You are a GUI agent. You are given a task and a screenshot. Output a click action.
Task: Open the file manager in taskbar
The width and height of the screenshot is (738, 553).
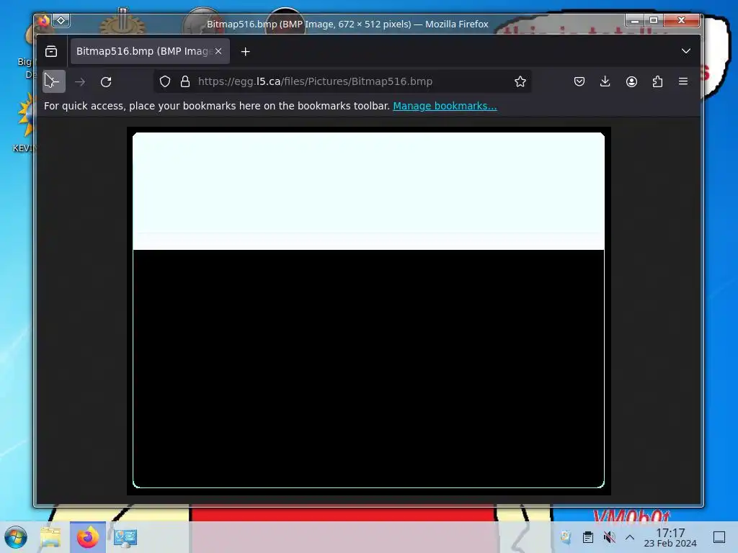coord(51,537)
